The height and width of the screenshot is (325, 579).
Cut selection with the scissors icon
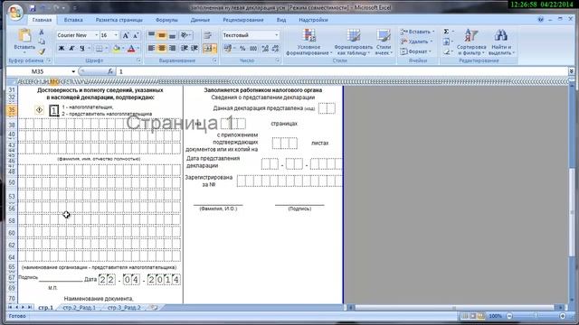pos(42,32)
